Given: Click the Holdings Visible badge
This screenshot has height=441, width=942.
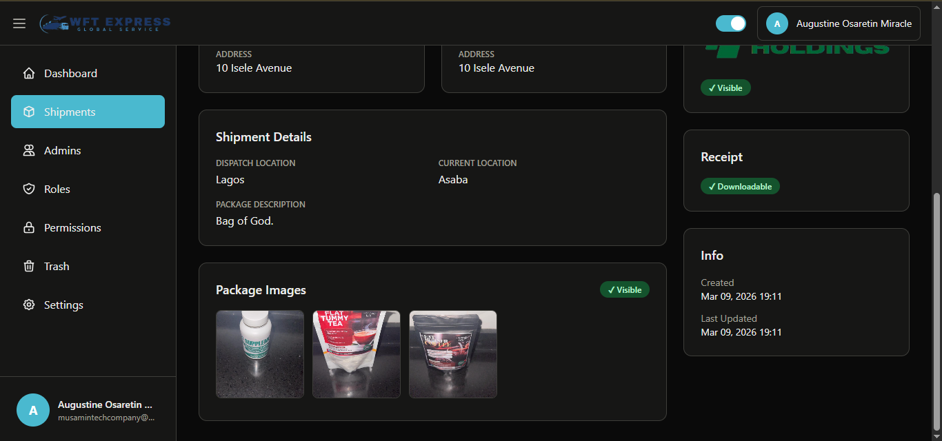Looking at the screenshot, I should 725,88.
